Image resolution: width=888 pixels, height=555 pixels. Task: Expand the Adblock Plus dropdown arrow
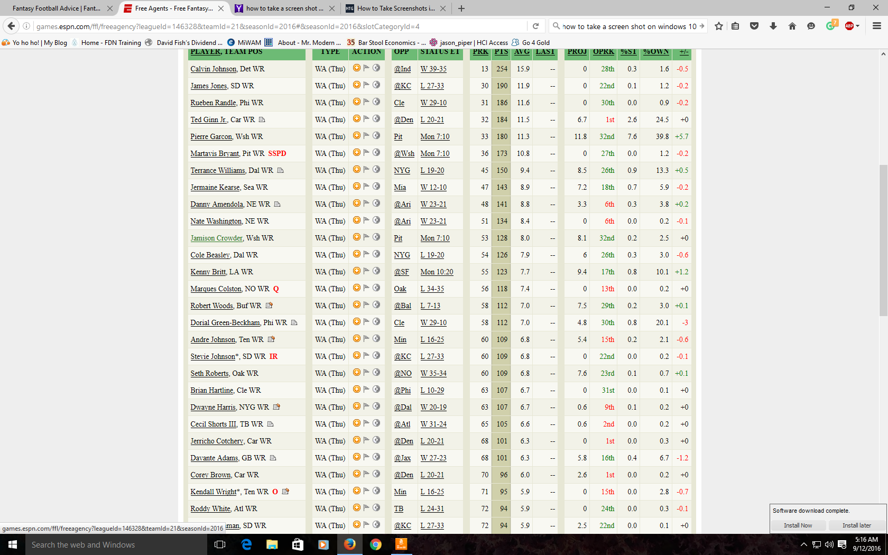(857, 26)
